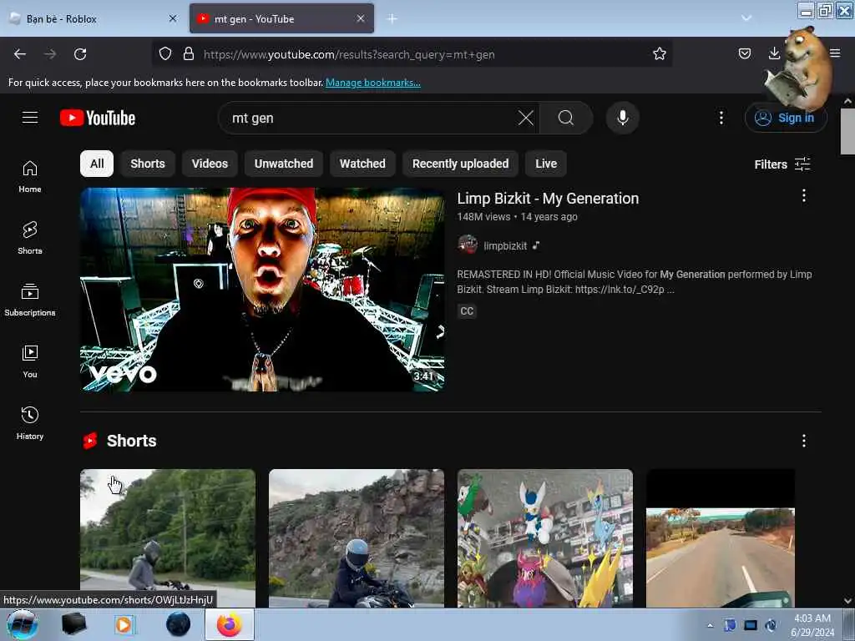Close the mt gen - YouTube tab

click(361, 18)
